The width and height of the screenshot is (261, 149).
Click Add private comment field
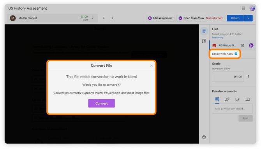click(x=232, y=109)
